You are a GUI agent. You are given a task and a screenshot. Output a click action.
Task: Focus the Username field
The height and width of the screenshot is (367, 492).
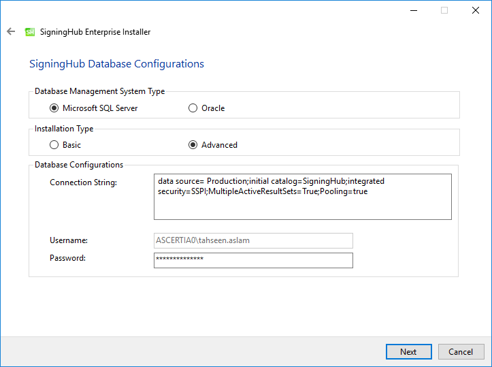click(x=253, y=240)
